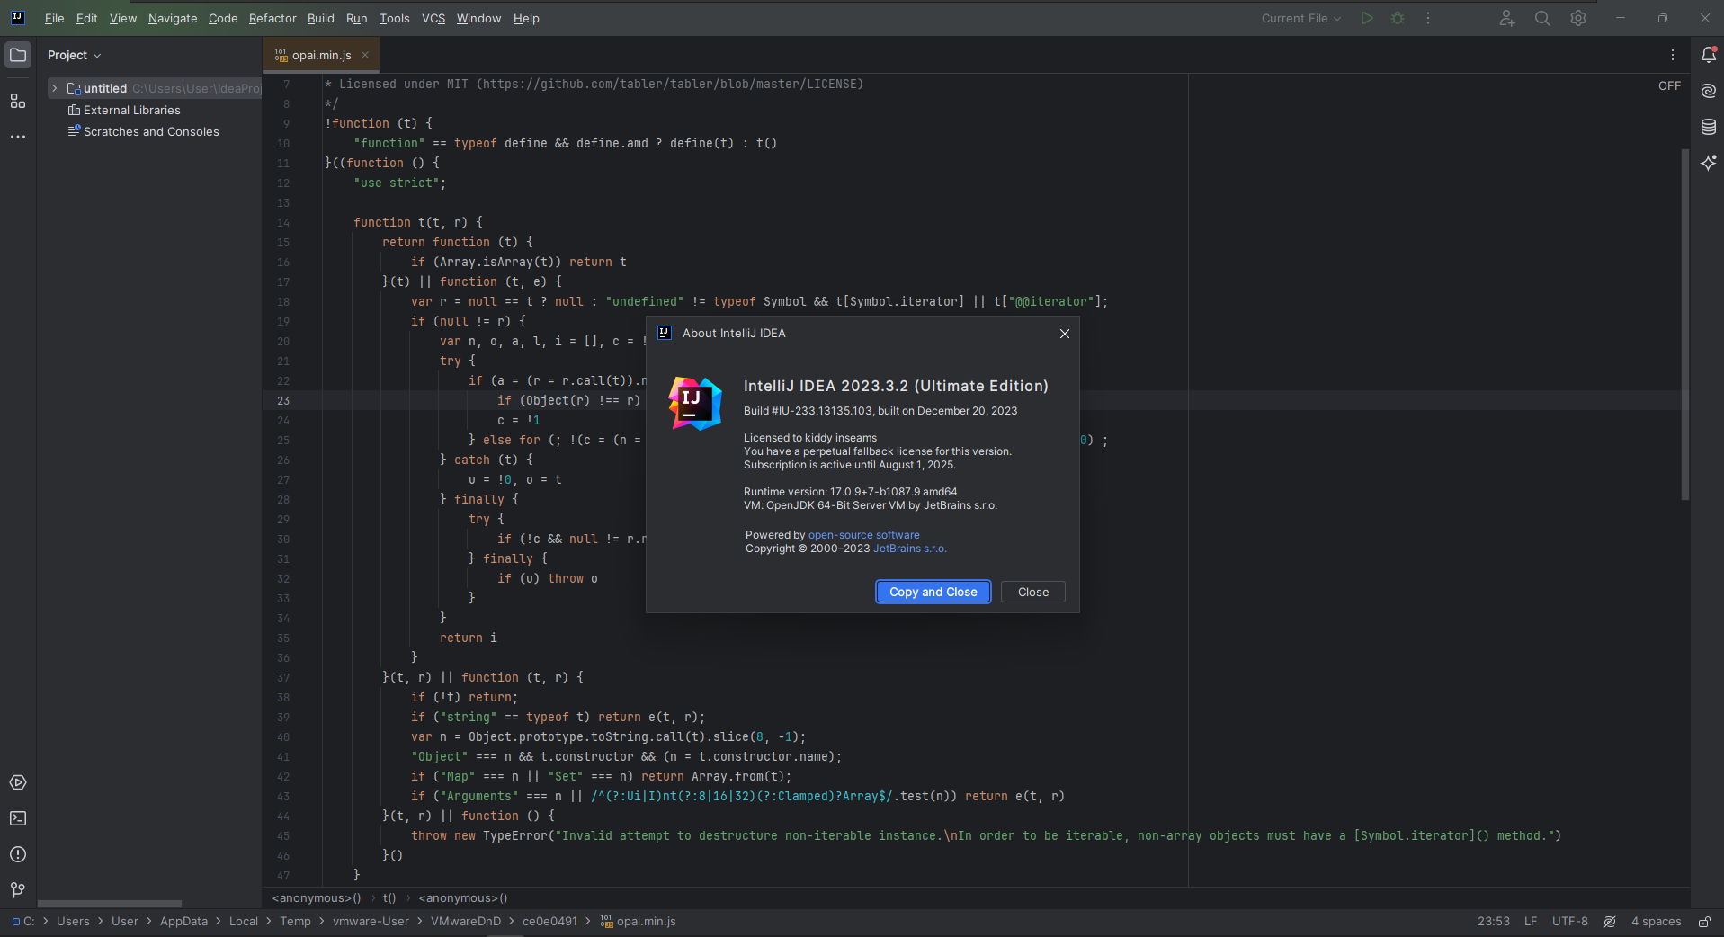Open Code With Me user icon
This screenshot has height=937, width=1724.
[1507, 18]
